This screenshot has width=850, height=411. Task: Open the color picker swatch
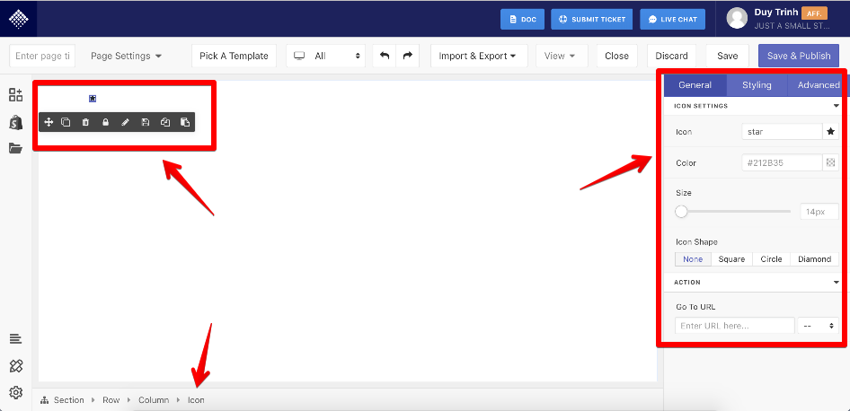[x=830, y=162]
